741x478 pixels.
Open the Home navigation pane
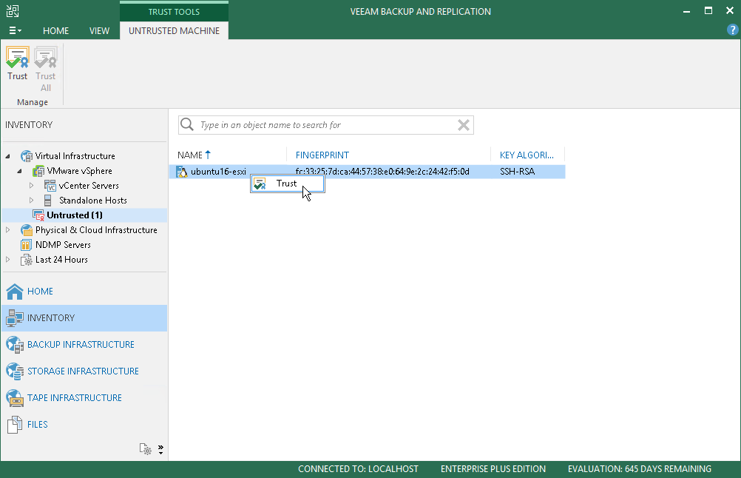84,292
